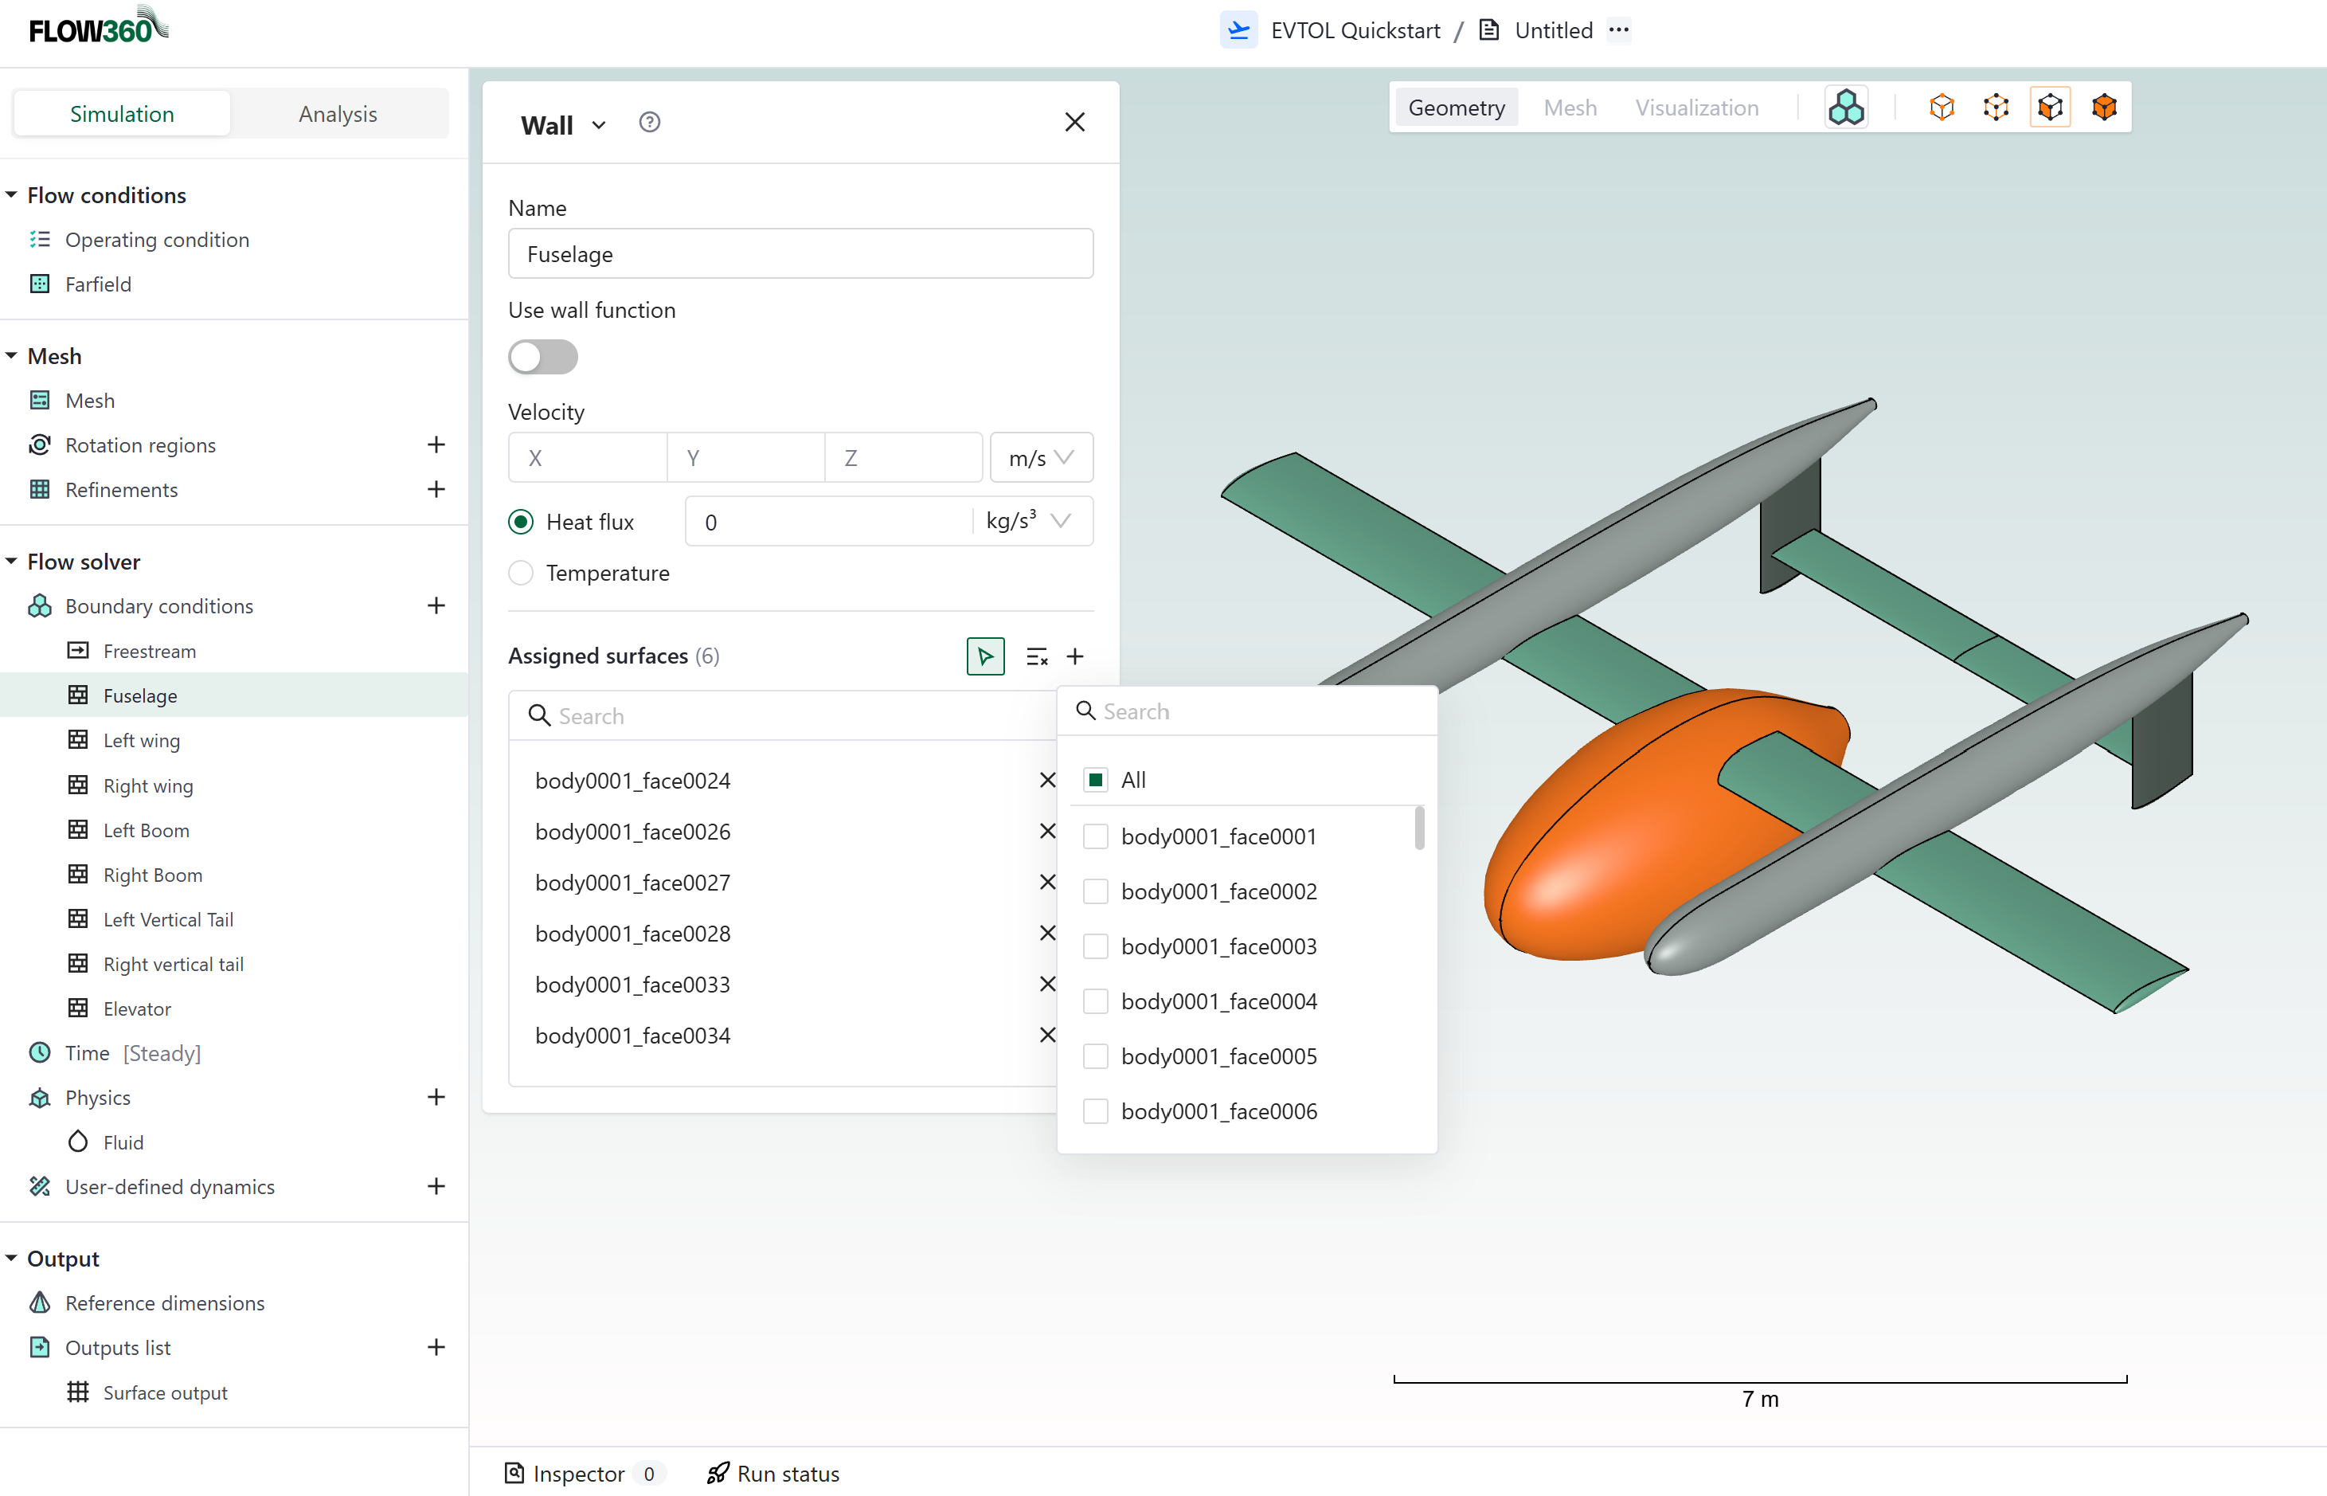
Task: Click the boundary grouping hexagons toolbar icon
Action: tap(1845, 107)
